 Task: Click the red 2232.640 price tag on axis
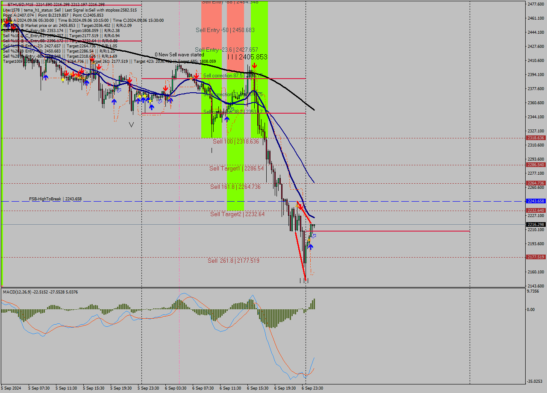(x=536, y=211)
